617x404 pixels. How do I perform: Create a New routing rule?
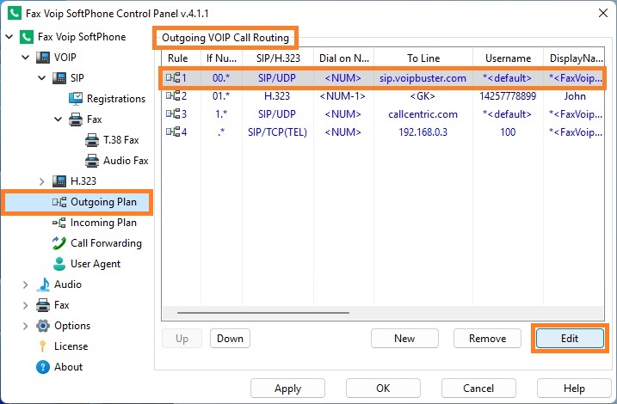(x=404, y=339)
